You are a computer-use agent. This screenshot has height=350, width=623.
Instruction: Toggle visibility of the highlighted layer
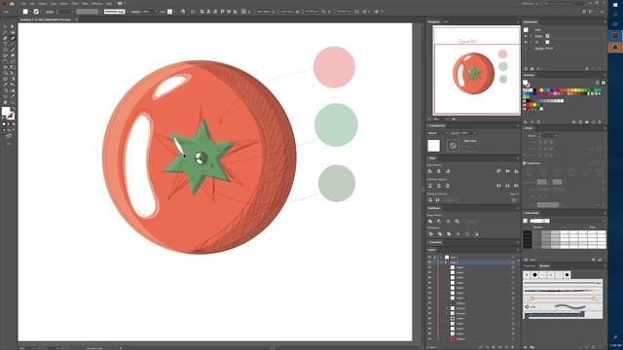pos(429,262)
